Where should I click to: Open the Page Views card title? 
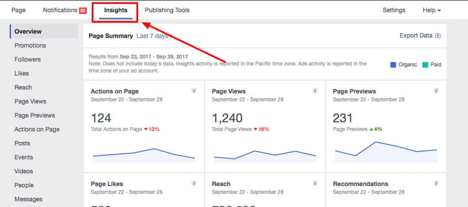tap(229, 91)
